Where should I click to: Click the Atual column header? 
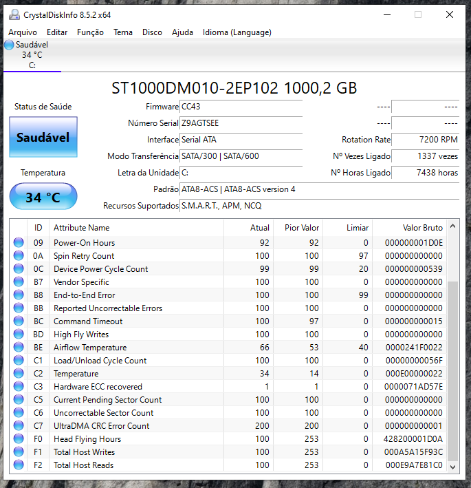pos(249,228)
